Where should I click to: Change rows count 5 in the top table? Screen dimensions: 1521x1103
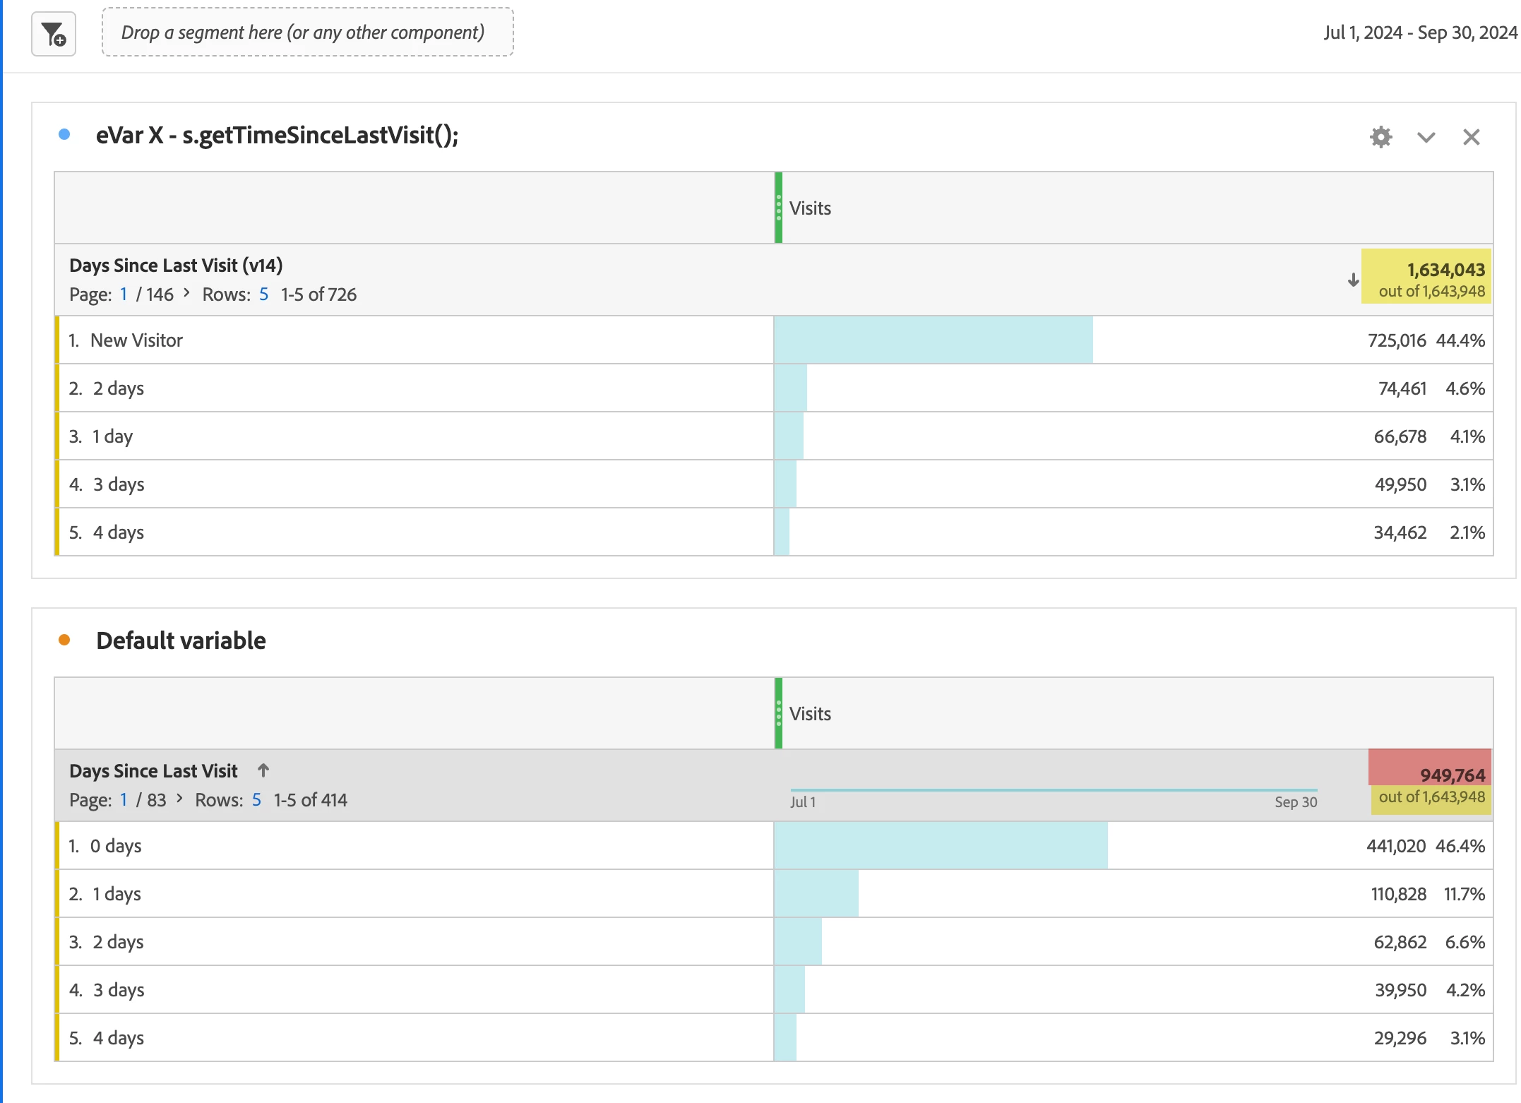tap(263, 294)
